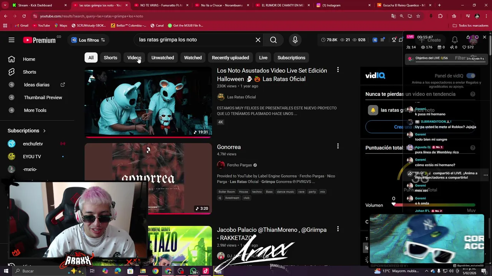Open the vidIQ list icon in the header

click(382, 40)
